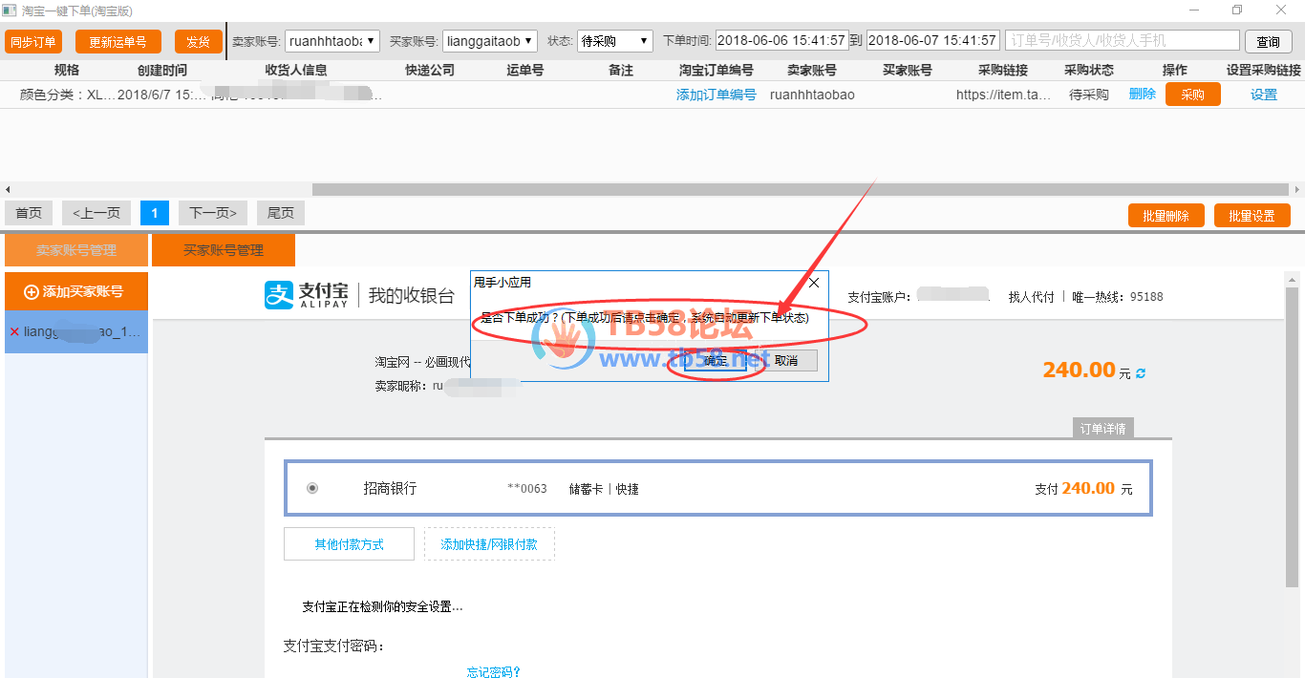Click the refresh icon beside 240.00 amount
The image size is (1305, 678).
coord(1140,372)
